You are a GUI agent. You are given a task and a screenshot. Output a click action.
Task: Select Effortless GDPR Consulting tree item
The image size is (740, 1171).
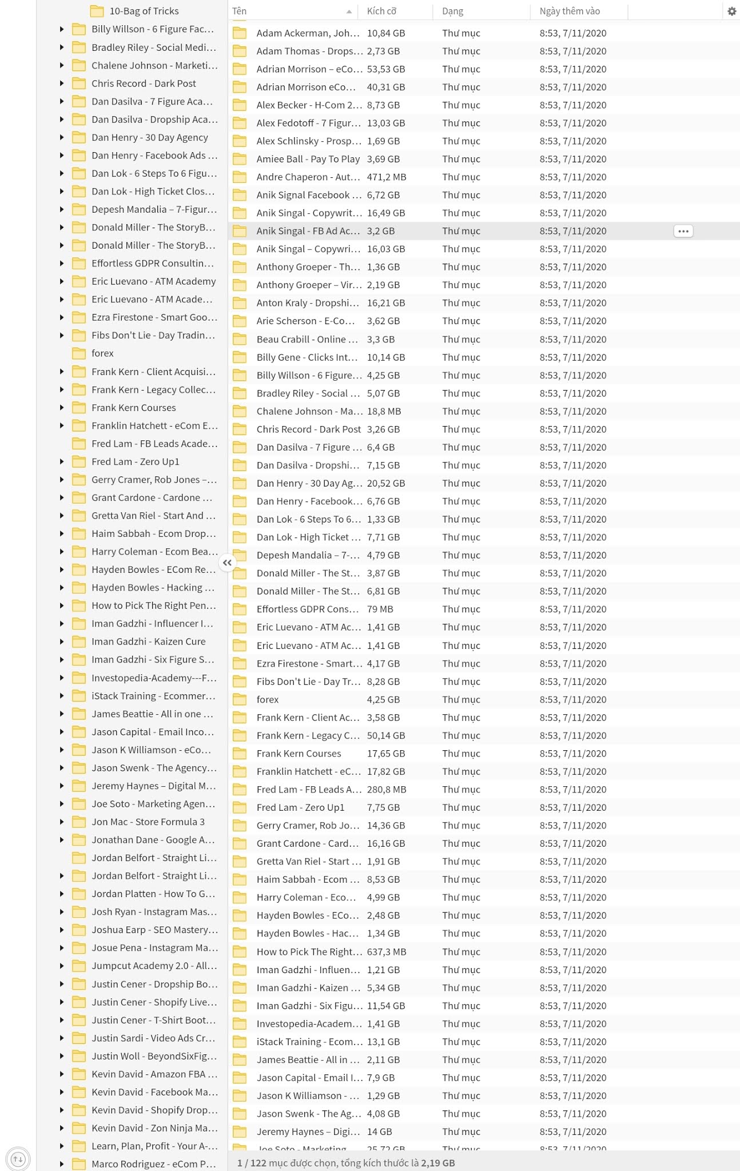(153, 264)
